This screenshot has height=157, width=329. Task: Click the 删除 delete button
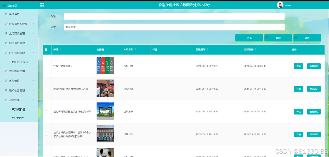278,38
